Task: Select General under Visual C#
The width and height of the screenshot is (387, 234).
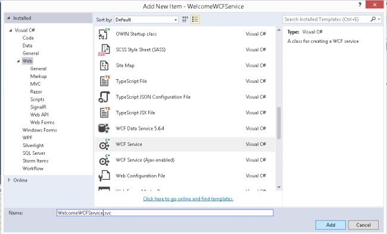Action: (x=30, y=54)
